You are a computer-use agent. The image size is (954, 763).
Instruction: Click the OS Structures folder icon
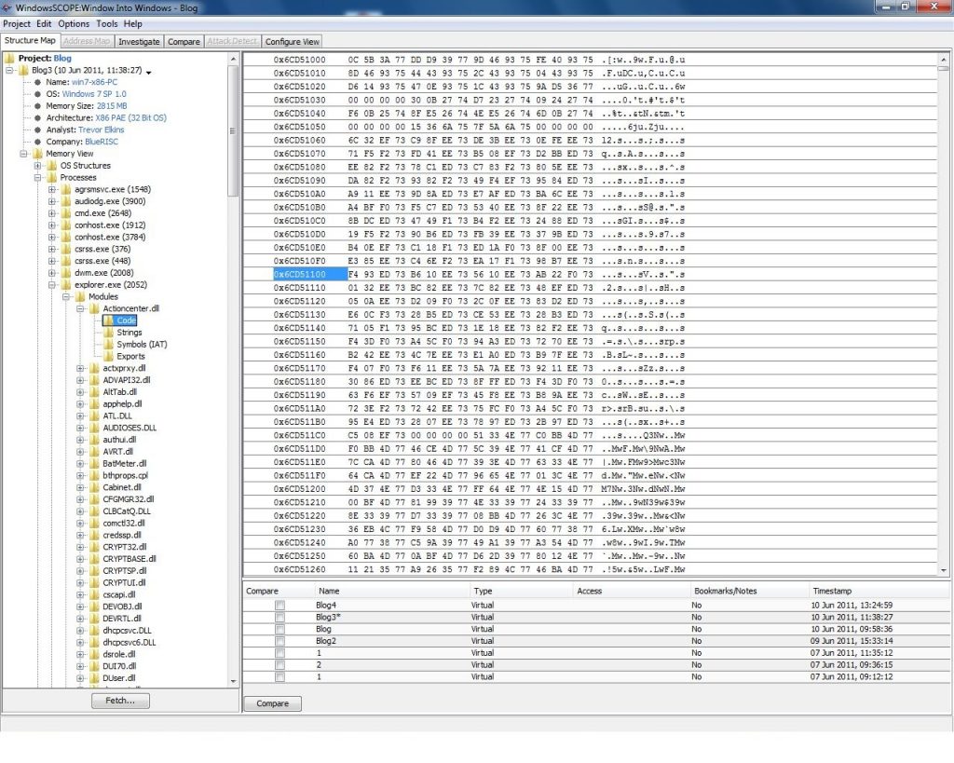52,166
